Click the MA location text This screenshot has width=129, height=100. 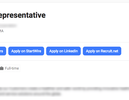pyautogui.click(x=2, y=31)
